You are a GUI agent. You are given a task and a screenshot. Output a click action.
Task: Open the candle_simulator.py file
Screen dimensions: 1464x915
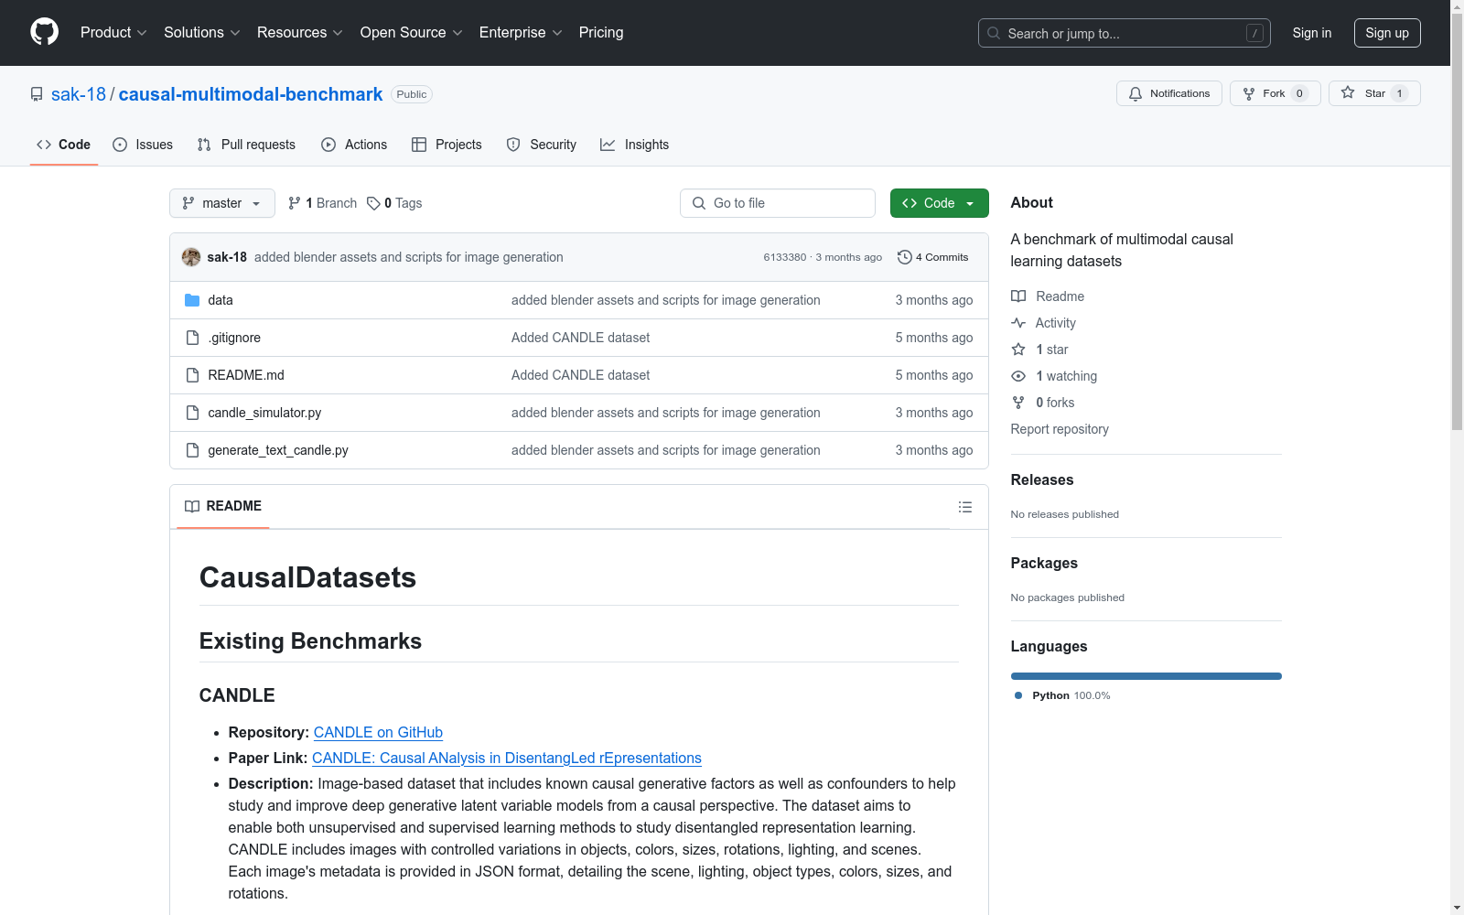coord(264,413)
